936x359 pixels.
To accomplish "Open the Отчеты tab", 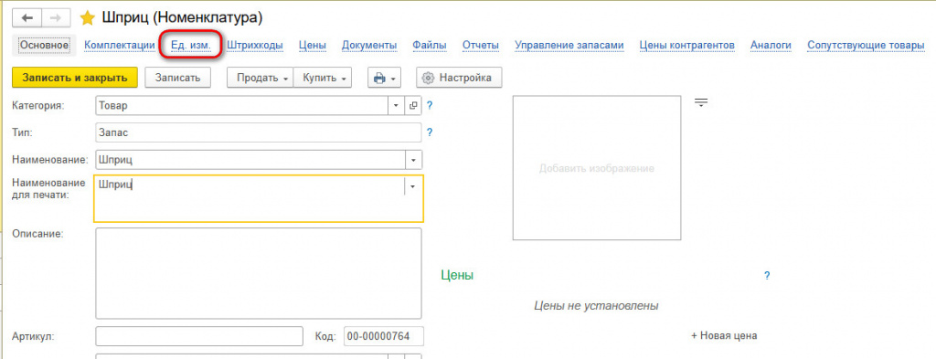I will coord(481,45).
